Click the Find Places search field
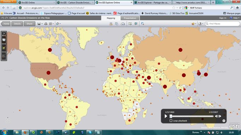The height and width of the screenshot is (135, 241). 222,24
